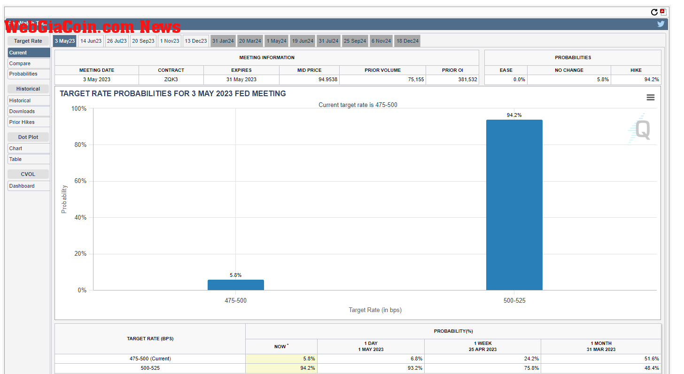Select the 18 Dec24 meeting tab
The width and height of the screenshot is (684, 374).
407,41
